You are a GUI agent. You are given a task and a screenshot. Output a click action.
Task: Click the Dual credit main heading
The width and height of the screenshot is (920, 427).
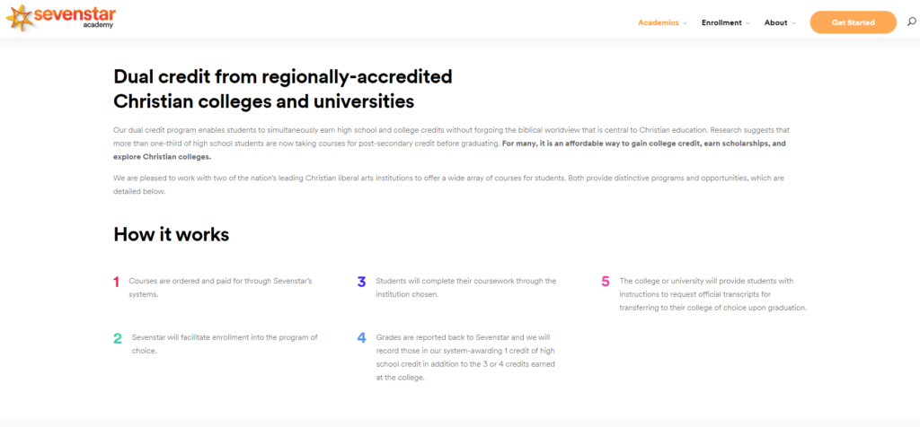[x=283, y=89]
